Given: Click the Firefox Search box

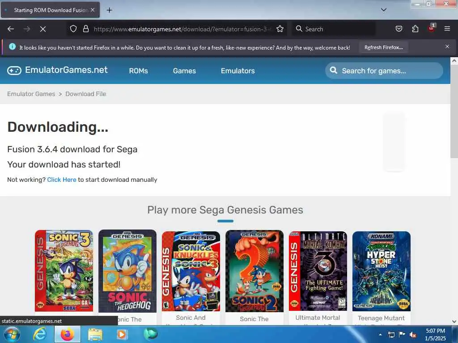Looking at the screenshot, I should pyautogui.click(x=334, y=29).
